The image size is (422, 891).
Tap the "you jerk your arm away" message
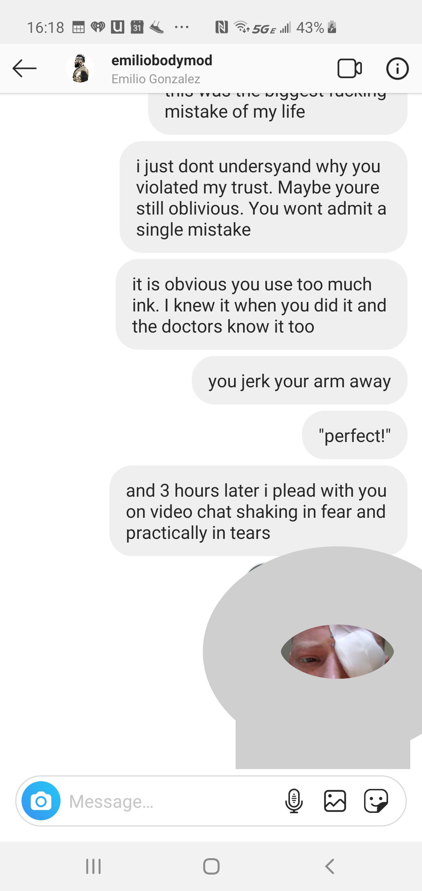299,380
